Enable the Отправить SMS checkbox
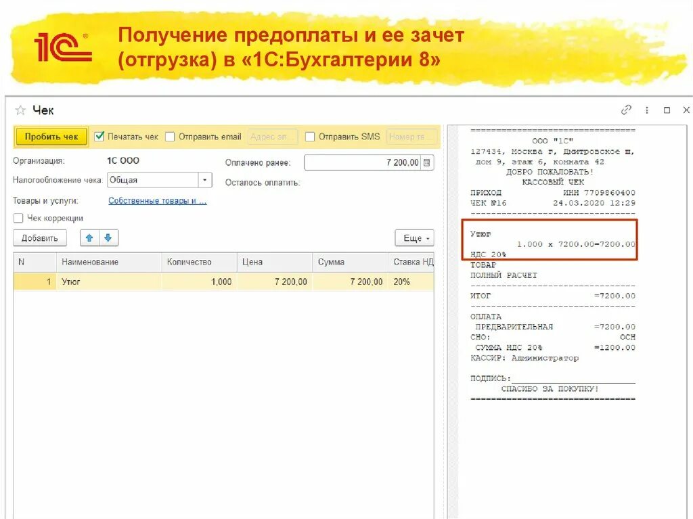The height and width of the screenshot is (519, 693). (x=310, y=137)
